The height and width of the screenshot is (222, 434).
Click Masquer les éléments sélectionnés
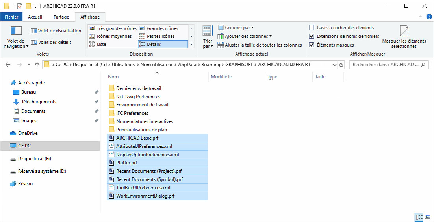pos(404,37)
